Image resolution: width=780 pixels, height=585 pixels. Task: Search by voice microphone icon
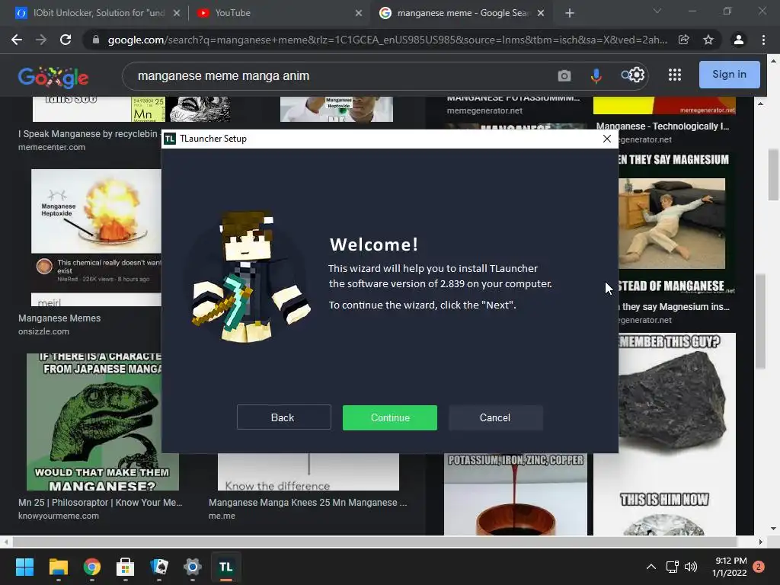pyautogui.click(x=596, y=75)
